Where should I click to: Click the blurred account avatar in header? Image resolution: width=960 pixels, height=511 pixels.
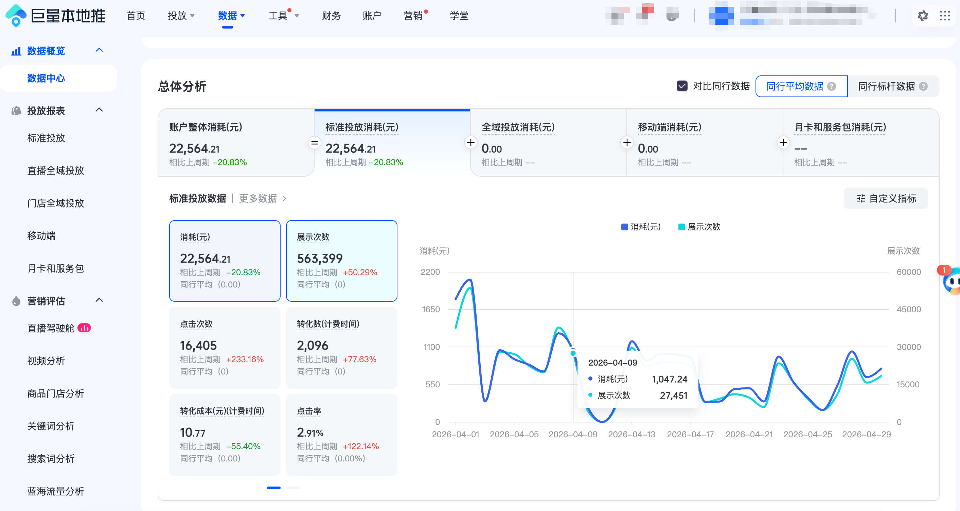coord(721,16)
